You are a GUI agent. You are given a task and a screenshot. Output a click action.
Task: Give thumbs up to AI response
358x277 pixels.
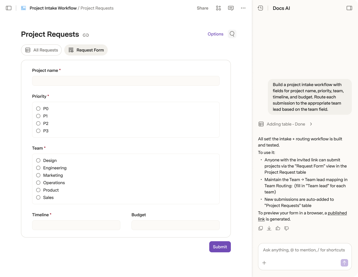(x=278, y=228)
